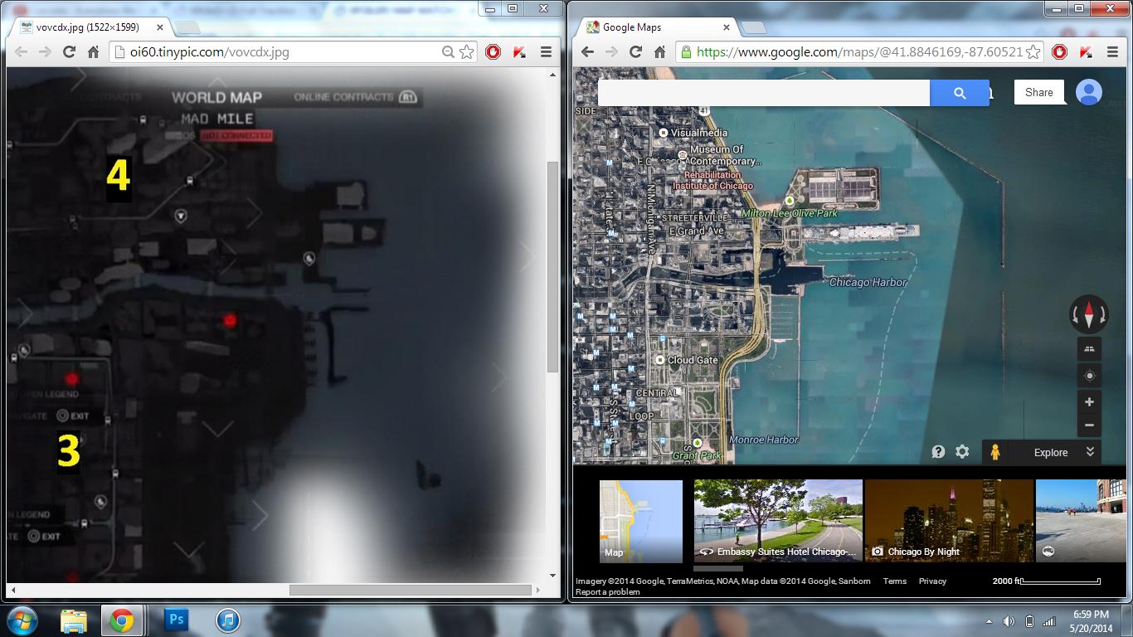
Task: Click the imagery strip progress bar
Action: pos(717,569)
